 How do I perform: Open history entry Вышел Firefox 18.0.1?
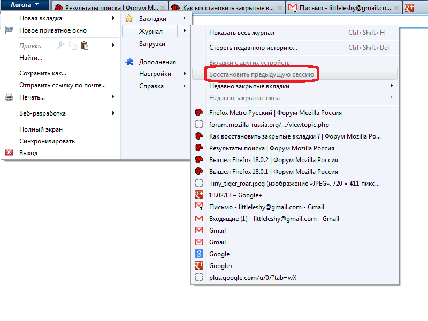[x=273, y=171]
